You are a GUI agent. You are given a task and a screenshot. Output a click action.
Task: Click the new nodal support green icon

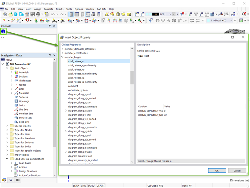[36, 20]
